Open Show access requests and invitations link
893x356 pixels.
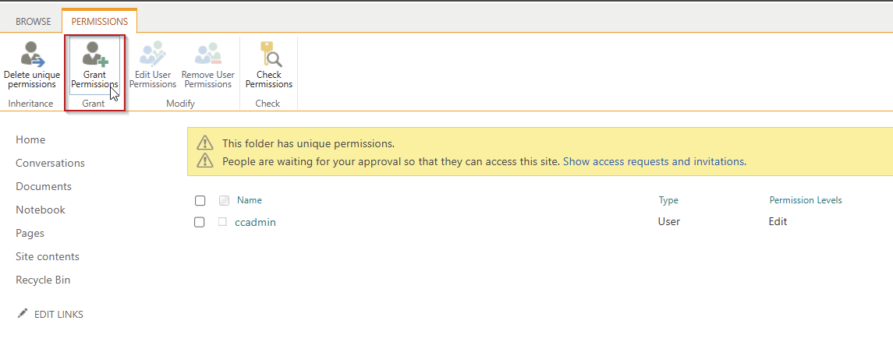click(654, 162)
